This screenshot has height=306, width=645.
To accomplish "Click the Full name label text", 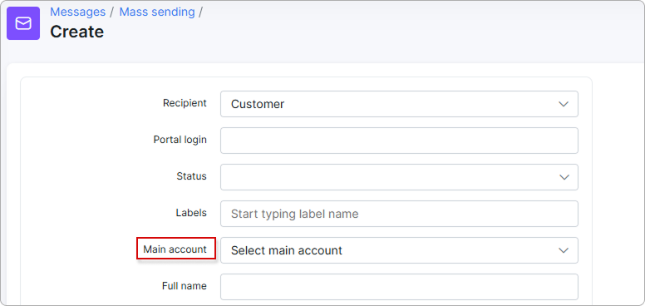I will [185, 286].
